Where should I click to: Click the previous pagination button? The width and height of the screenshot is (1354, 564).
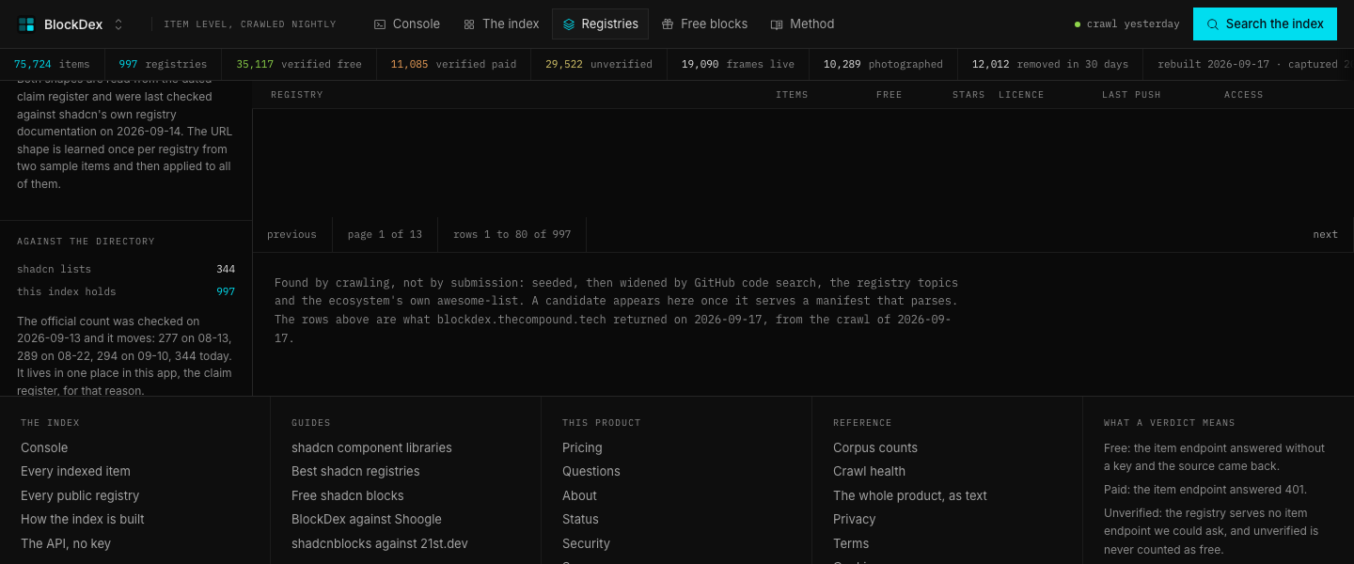pyautogui.click(x=291, y=235)
